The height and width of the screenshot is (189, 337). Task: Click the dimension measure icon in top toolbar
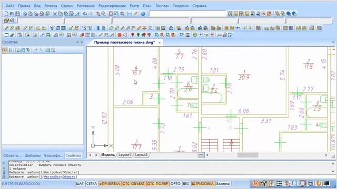pos(130,14)
